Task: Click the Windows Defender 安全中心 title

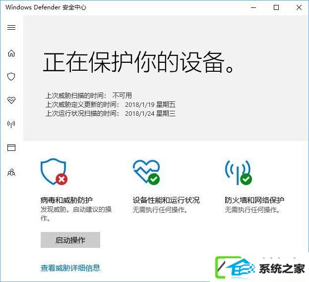Action: [46, 7]
